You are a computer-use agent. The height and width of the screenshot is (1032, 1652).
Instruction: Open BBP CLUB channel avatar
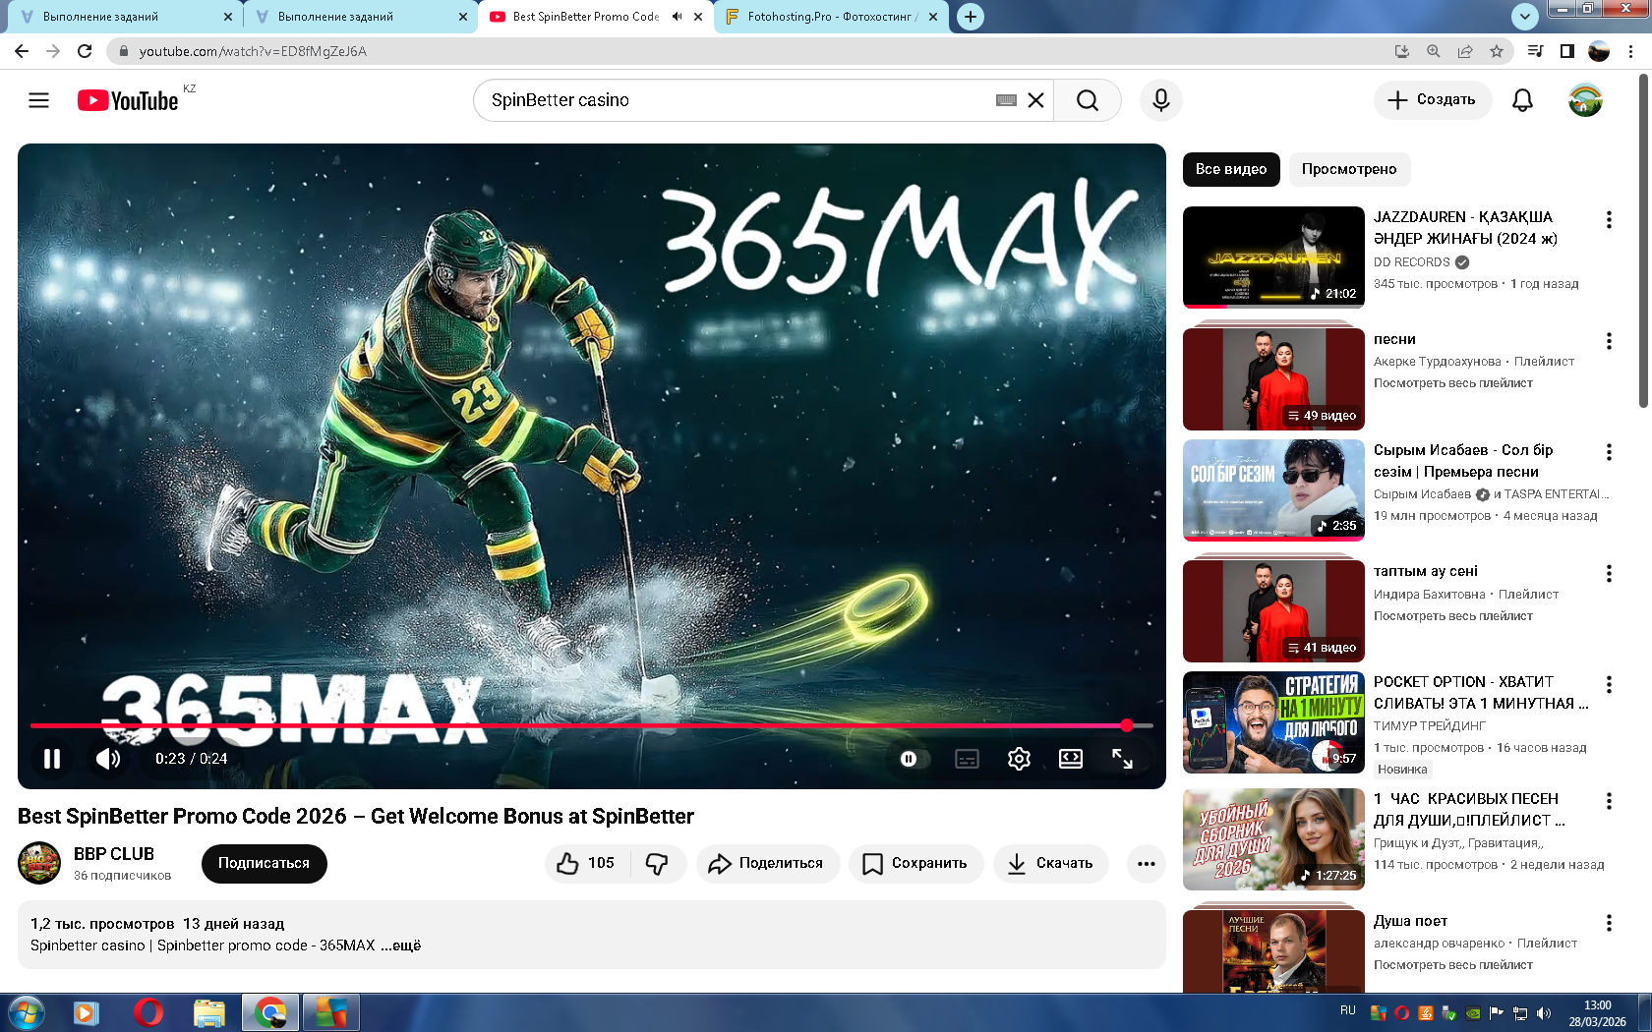point(39,863)
